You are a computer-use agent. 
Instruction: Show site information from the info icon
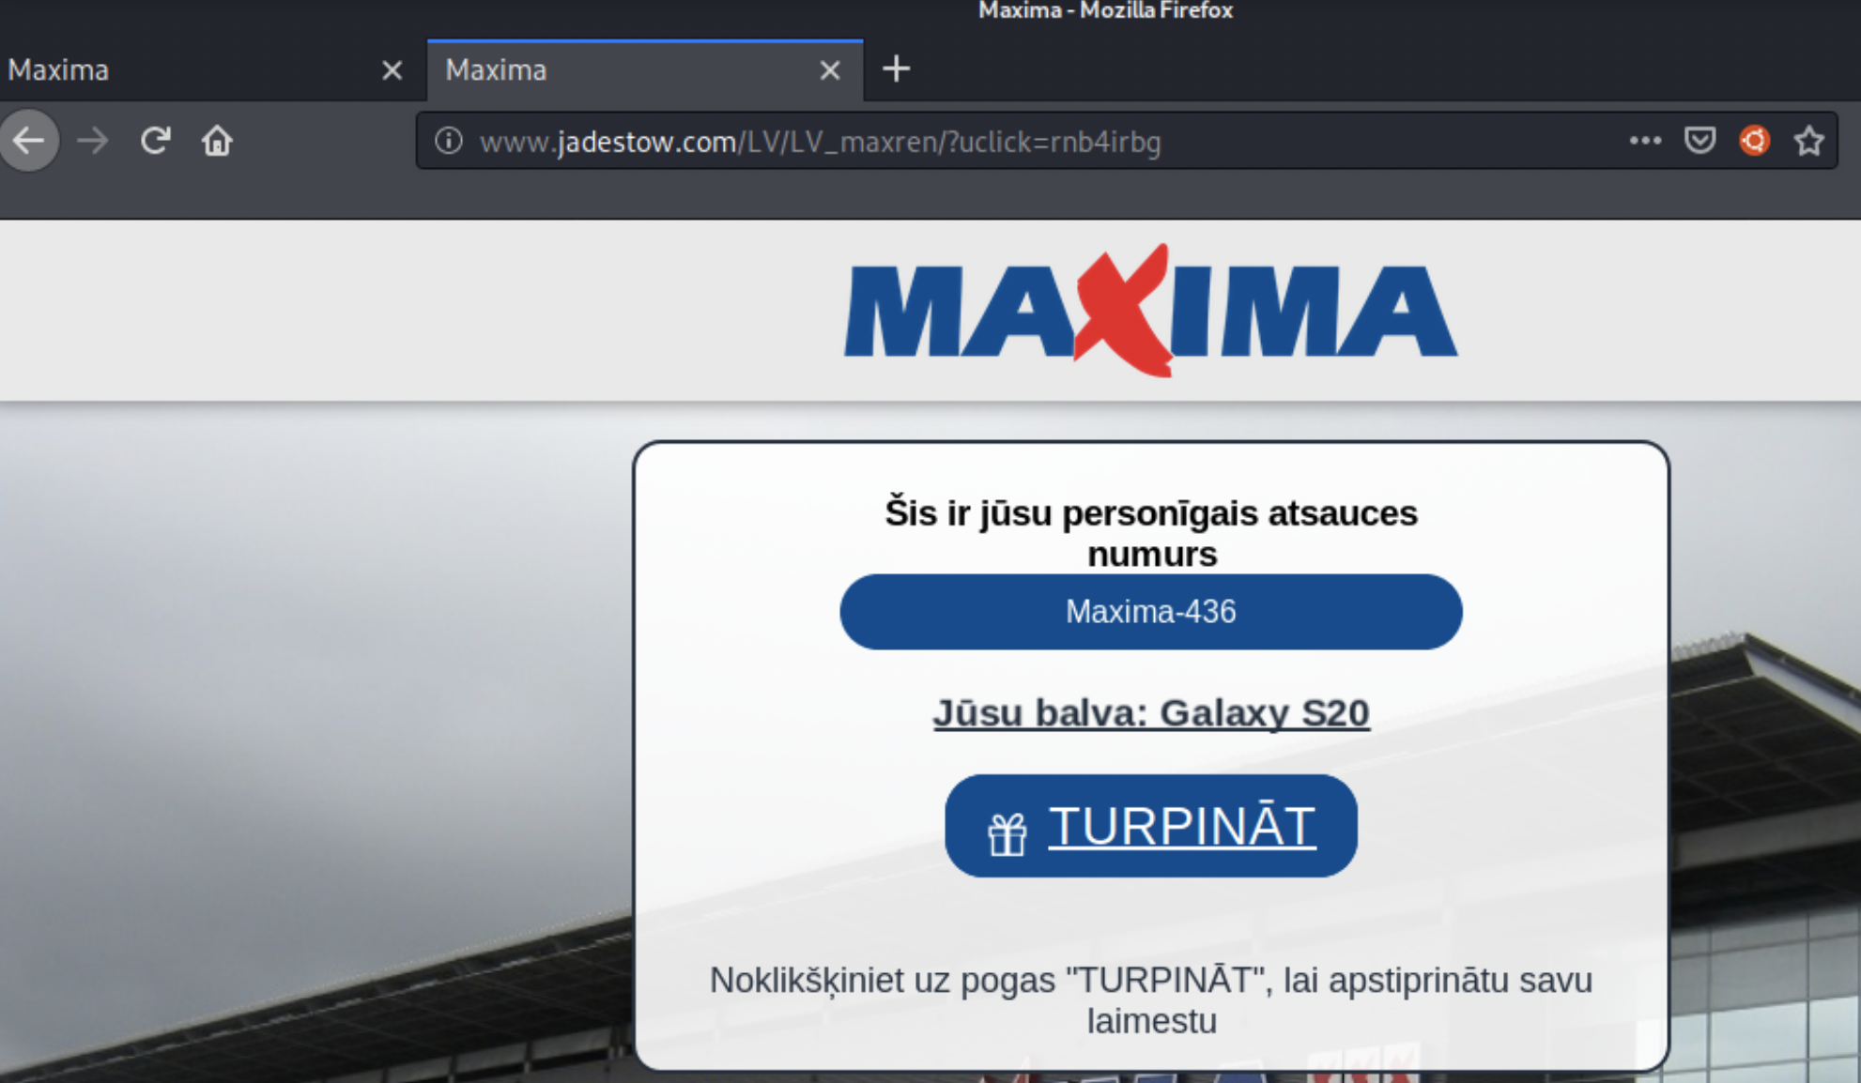449,141
